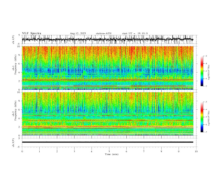Click the ch.1 spectrogram color bar
The image size is (221, 170).
tap(202, 71)
